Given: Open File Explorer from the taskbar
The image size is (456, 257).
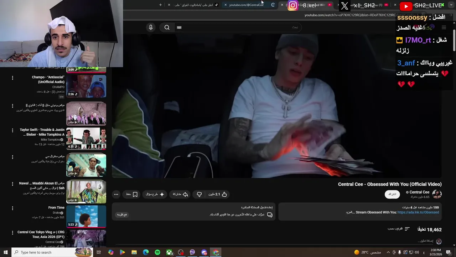Looking at the screenshot, I should pyautogui.click(x=134, y=252).
